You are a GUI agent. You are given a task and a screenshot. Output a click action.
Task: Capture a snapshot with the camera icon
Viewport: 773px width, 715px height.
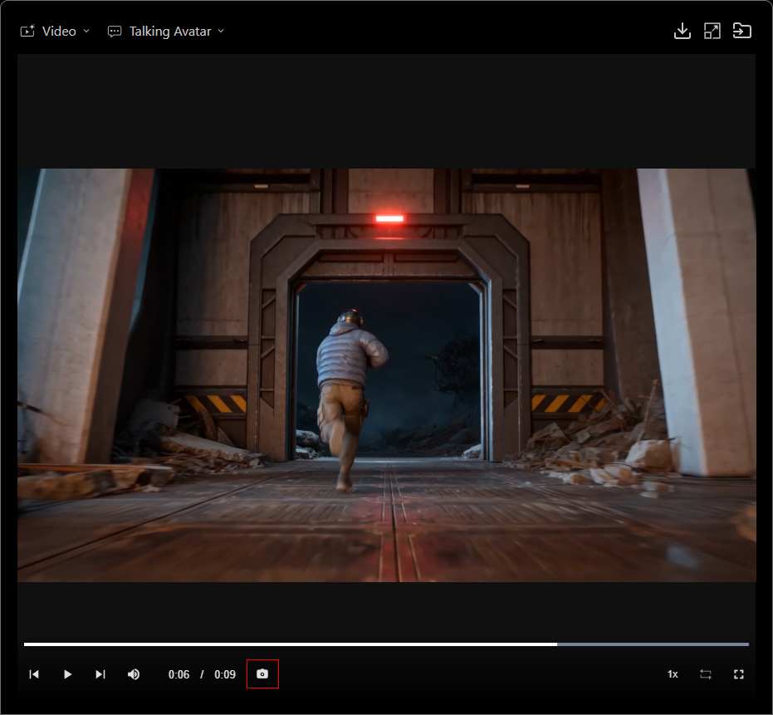(262, 673)
